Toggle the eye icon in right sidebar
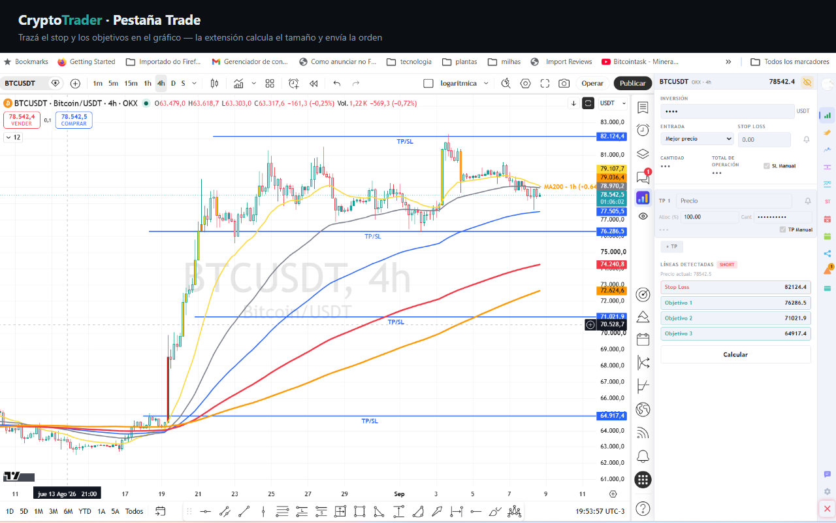Image resolution: width=836 pixels, height=523 pixels. point(643,216)
